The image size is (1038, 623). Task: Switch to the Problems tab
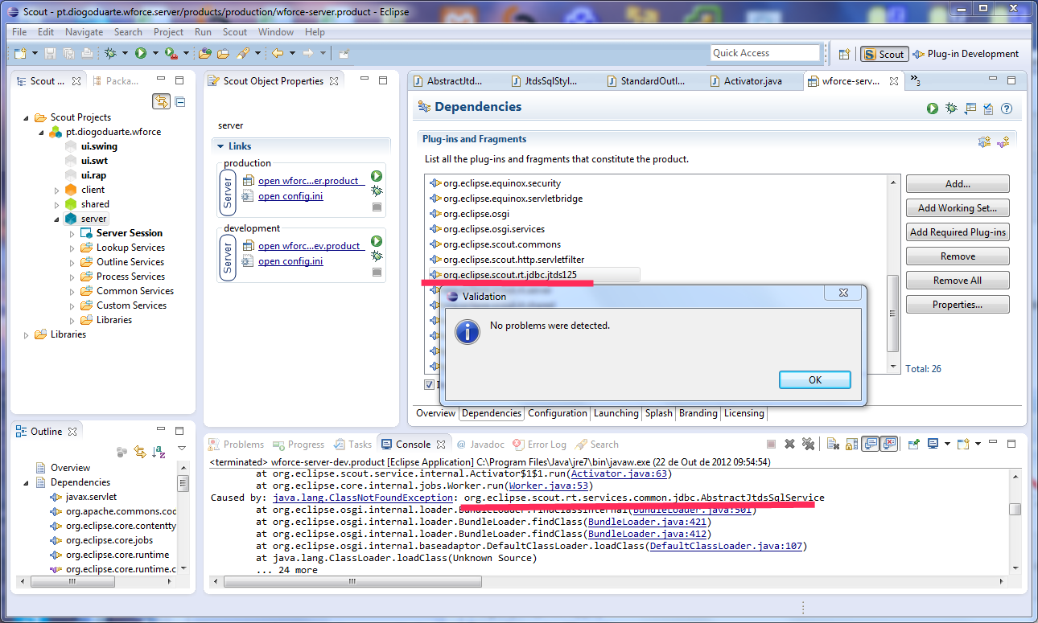tap(237, 444)
